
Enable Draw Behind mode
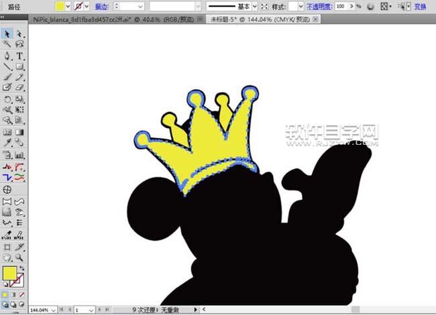point(13,304)
